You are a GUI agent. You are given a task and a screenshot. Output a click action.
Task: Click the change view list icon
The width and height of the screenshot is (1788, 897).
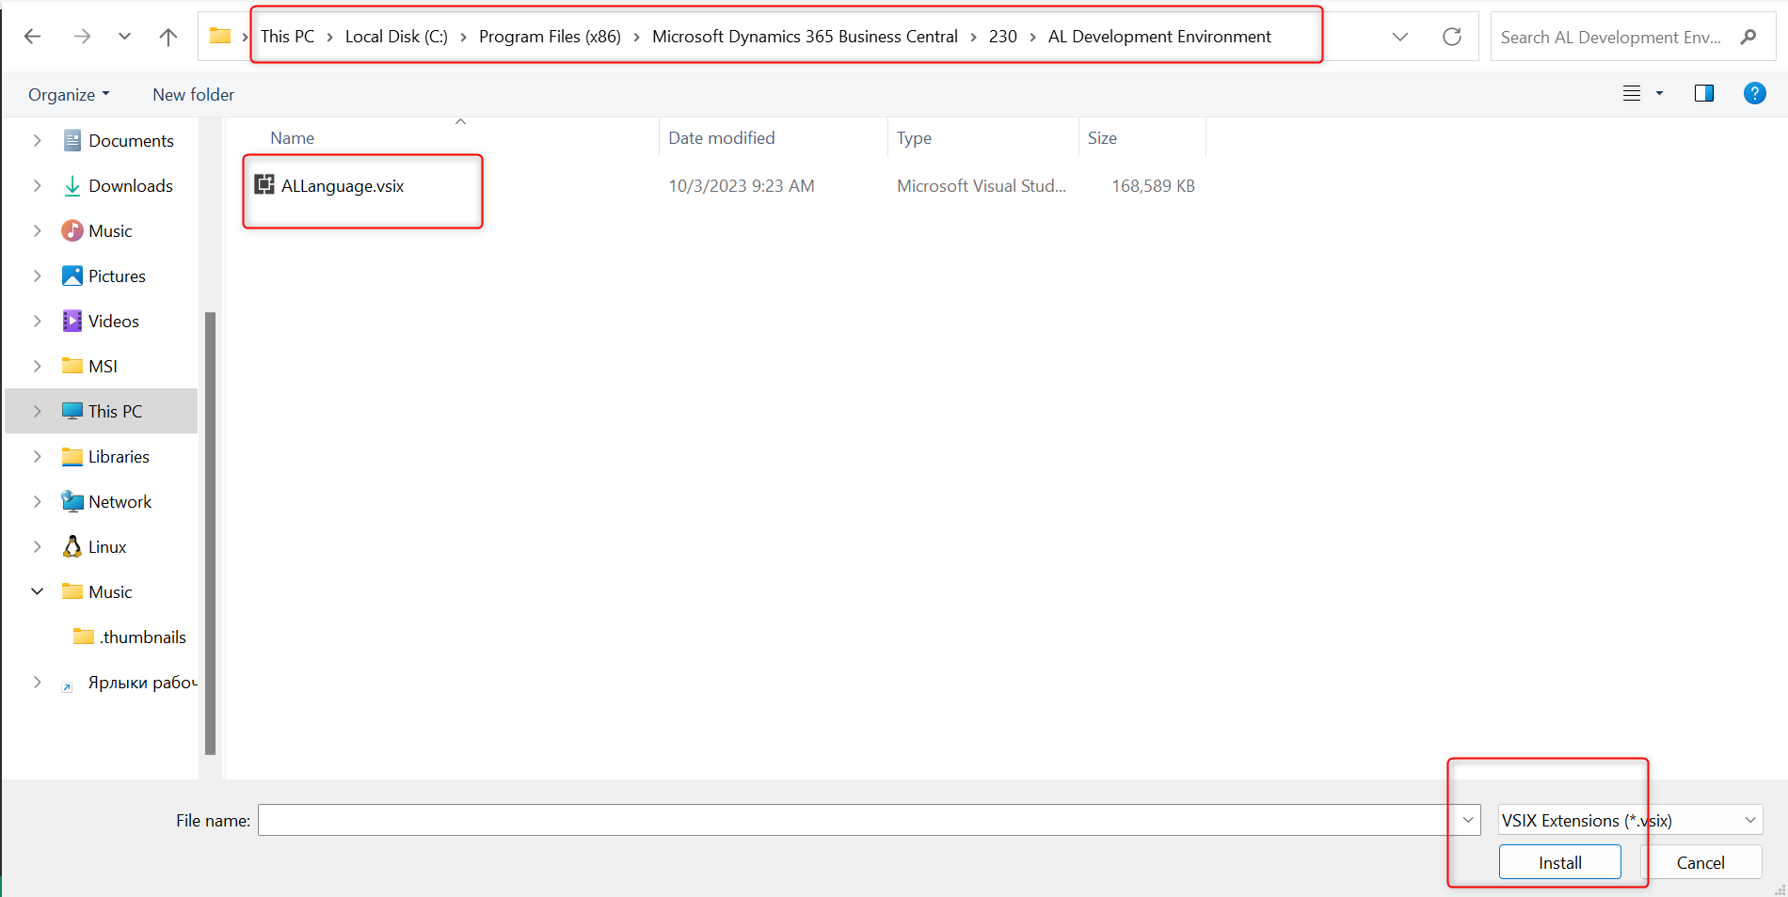tap(1632, 93)
